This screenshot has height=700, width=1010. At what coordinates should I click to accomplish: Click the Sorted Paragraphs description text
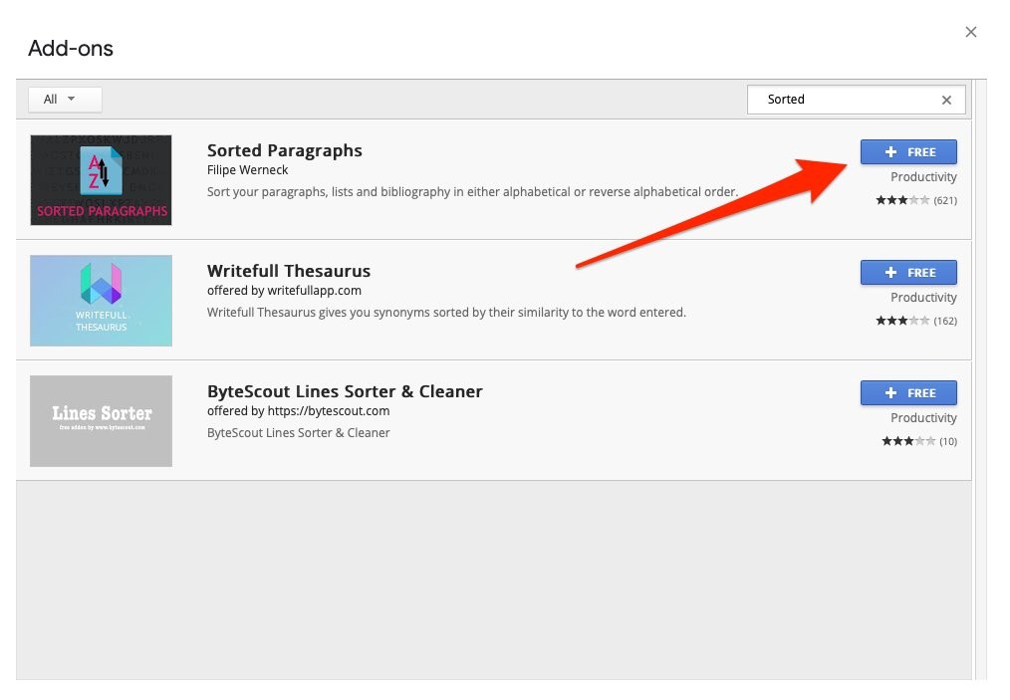click(x=472, y=192)
